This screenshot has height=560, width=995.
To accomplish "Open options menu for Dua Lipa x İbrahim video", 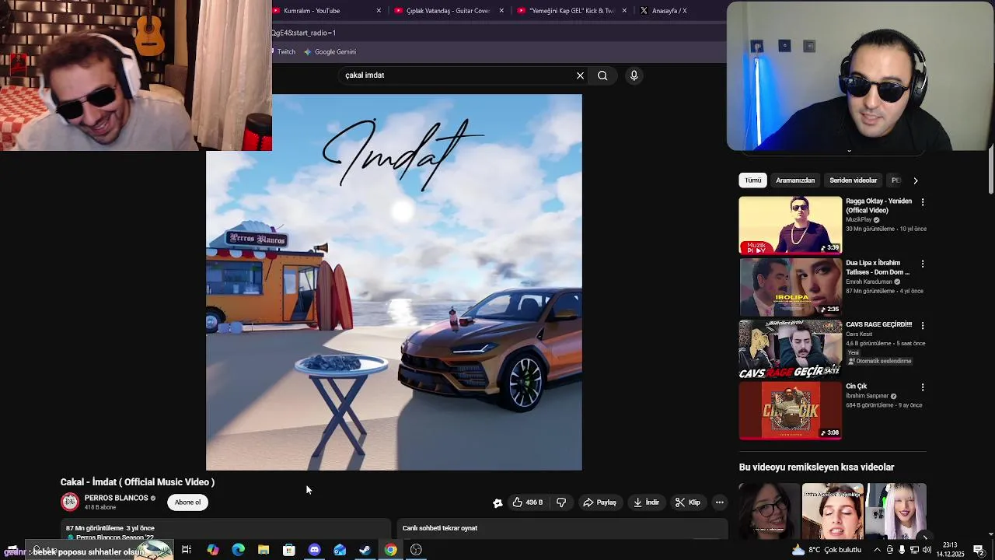I will click(923, 264).
